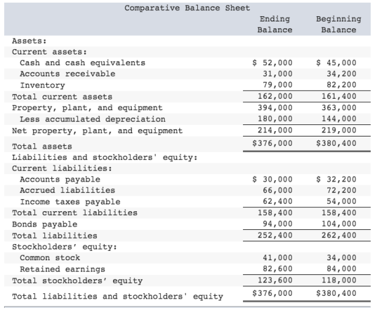This screenshot has width=377, height=312.
Task: Click retained earnings ending value 82,600
Action: tap(277, 269)
